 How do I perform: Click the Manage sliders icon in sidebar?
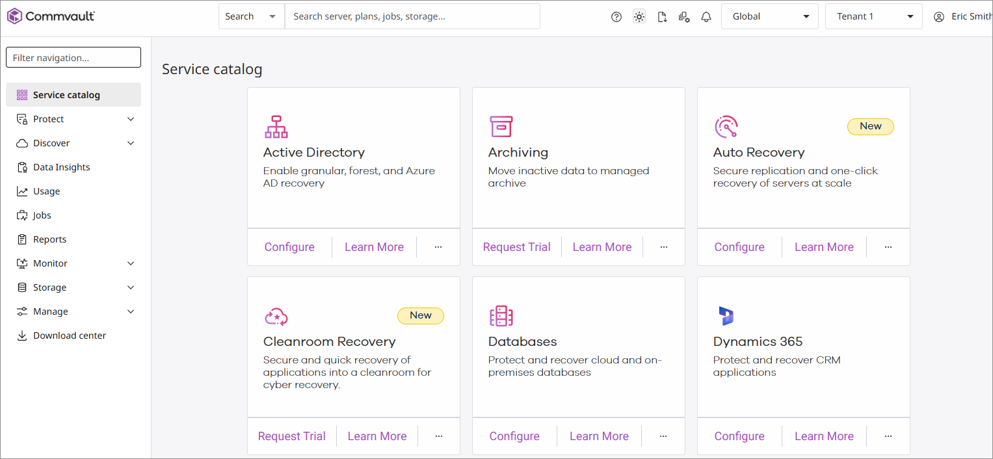click(x=22, y=311)
